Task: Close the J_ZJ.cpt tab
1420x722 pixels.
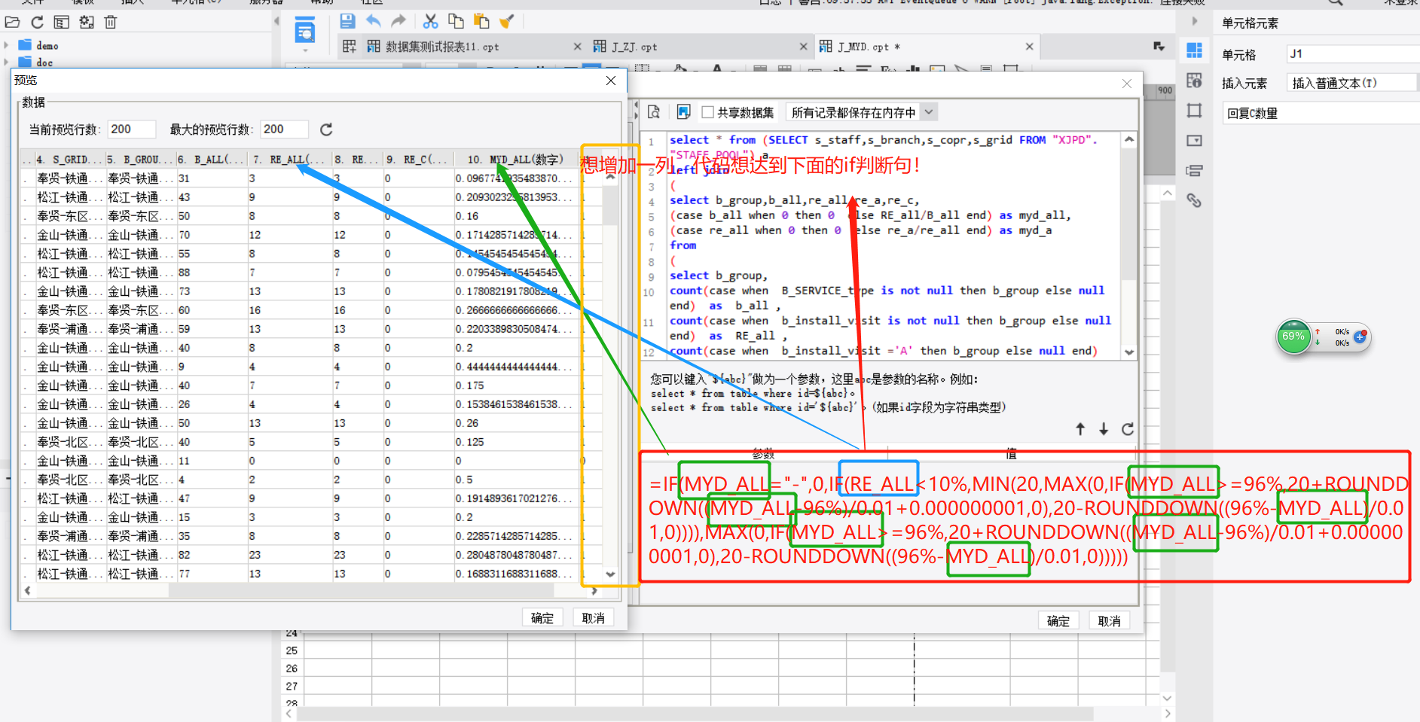Action: click(x=803, y=47)
